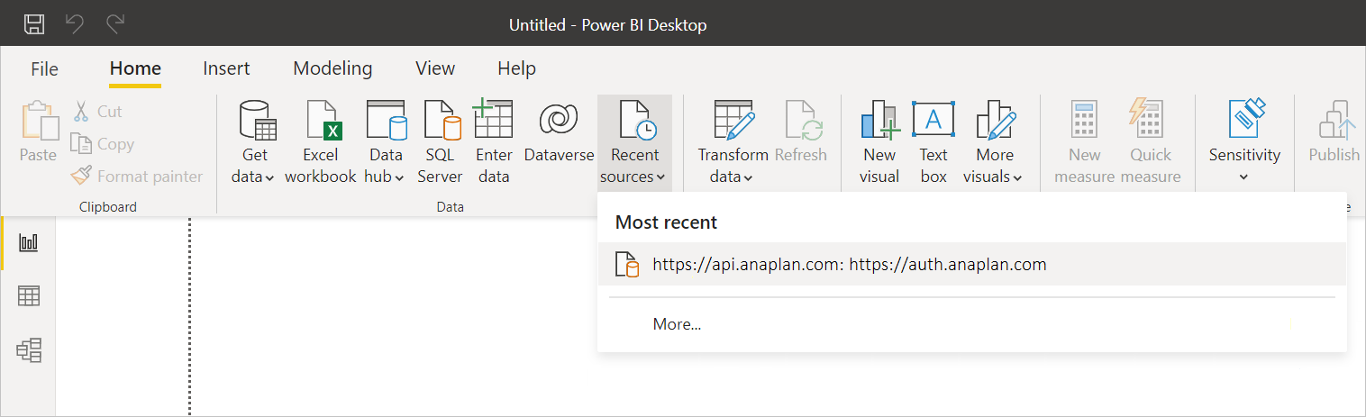
Task: Click More... in recent sources list
Action: [677, 324]
